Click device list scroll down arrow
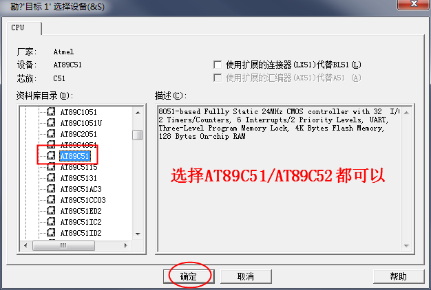 click(x=138, y=234)
